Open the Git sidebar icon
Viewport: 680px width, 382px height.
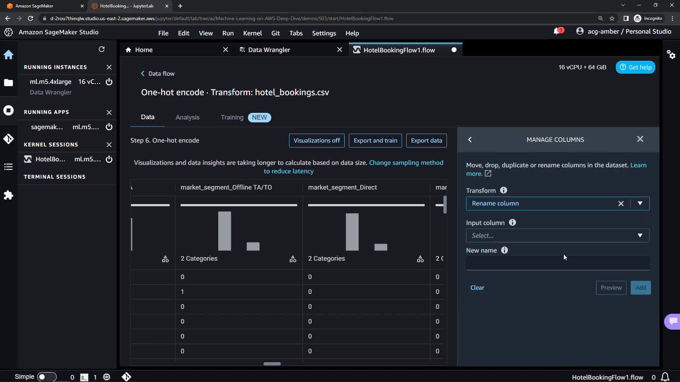coord(8,139)
